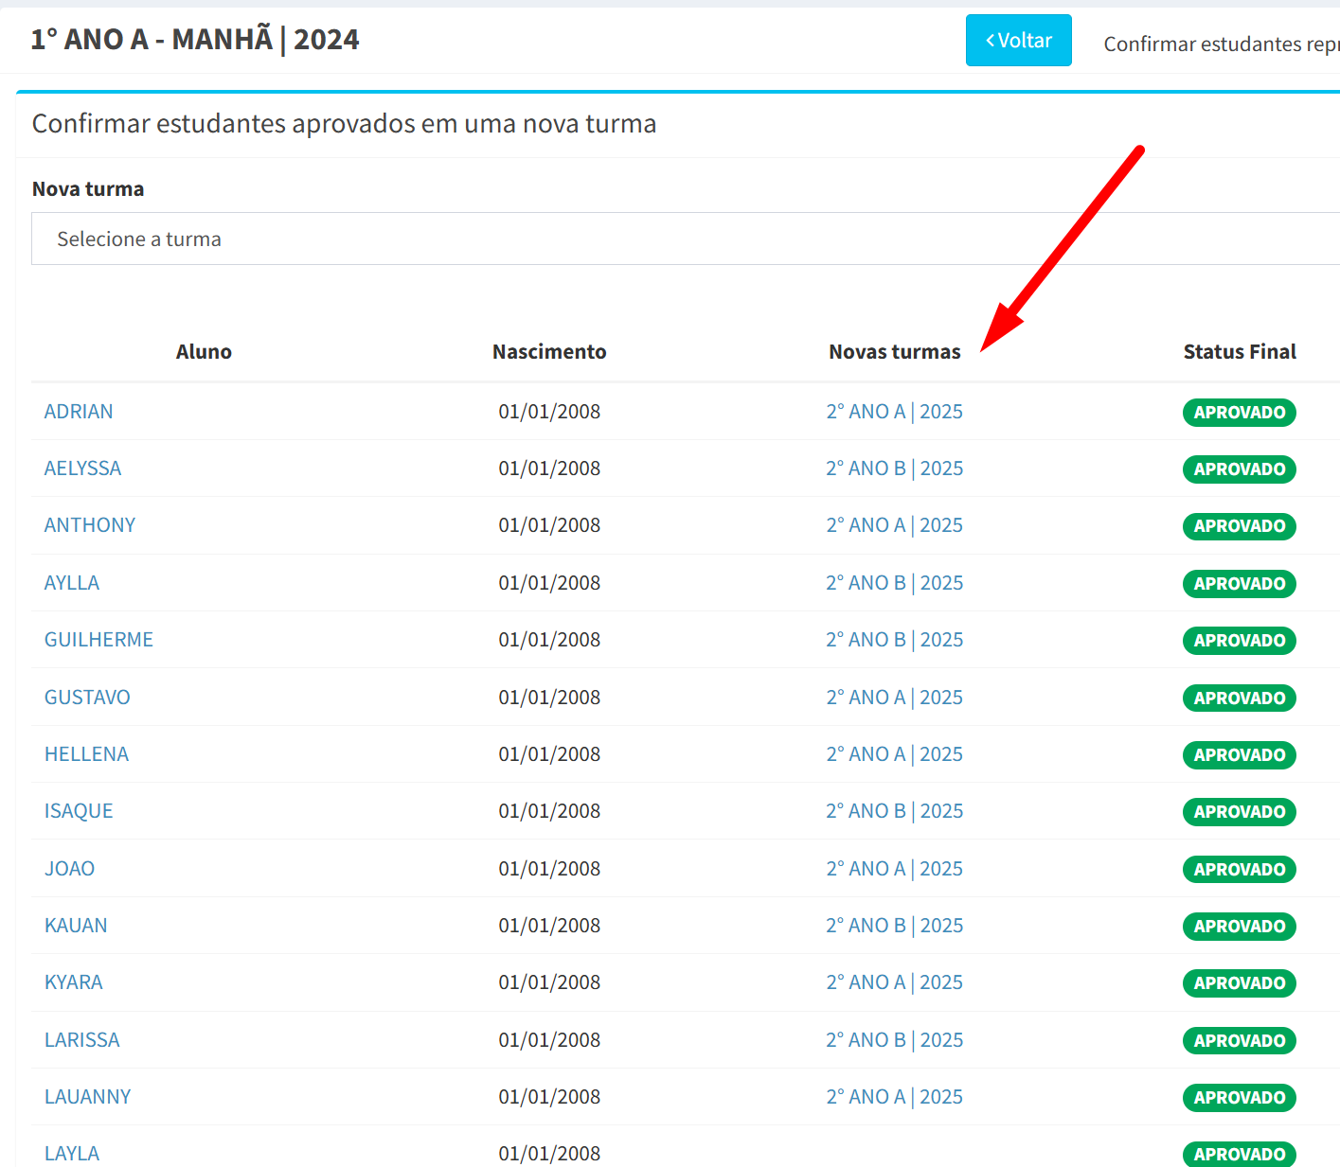Select student ANTHONY's name link

pos(90,525)
